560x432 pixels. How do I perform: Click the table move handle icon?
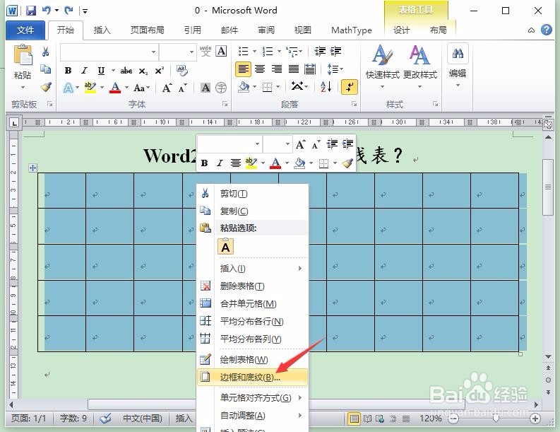pos(32,168)
